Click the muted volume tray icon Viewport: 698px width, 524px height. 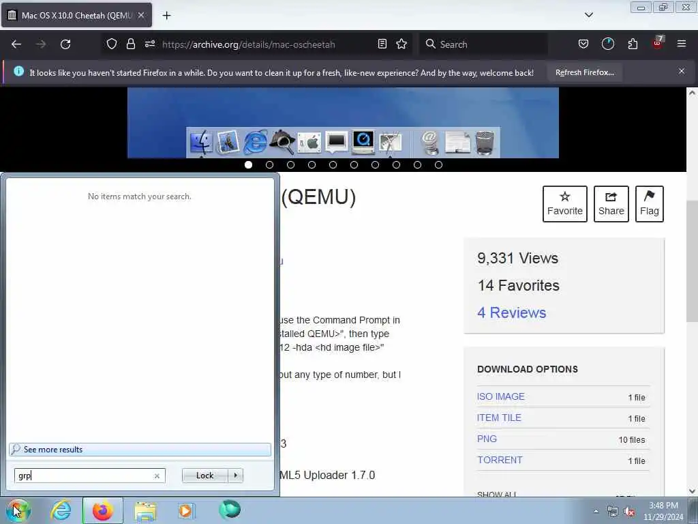pos(629,512)
